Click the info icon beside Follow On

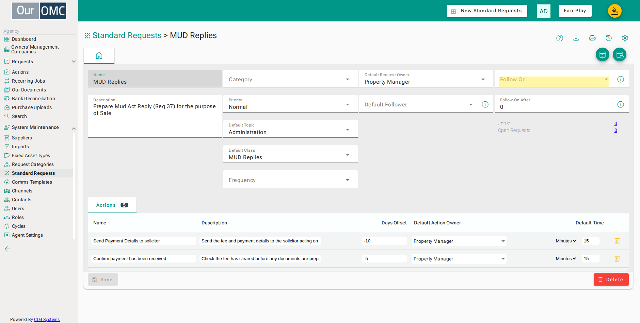(x=621, y=79)
